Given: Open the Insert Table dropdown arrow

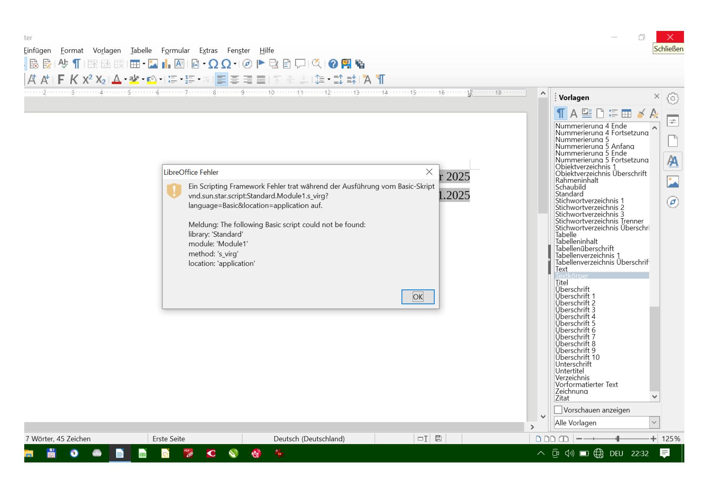Looking at the screenshot, I should click(144, 64).
